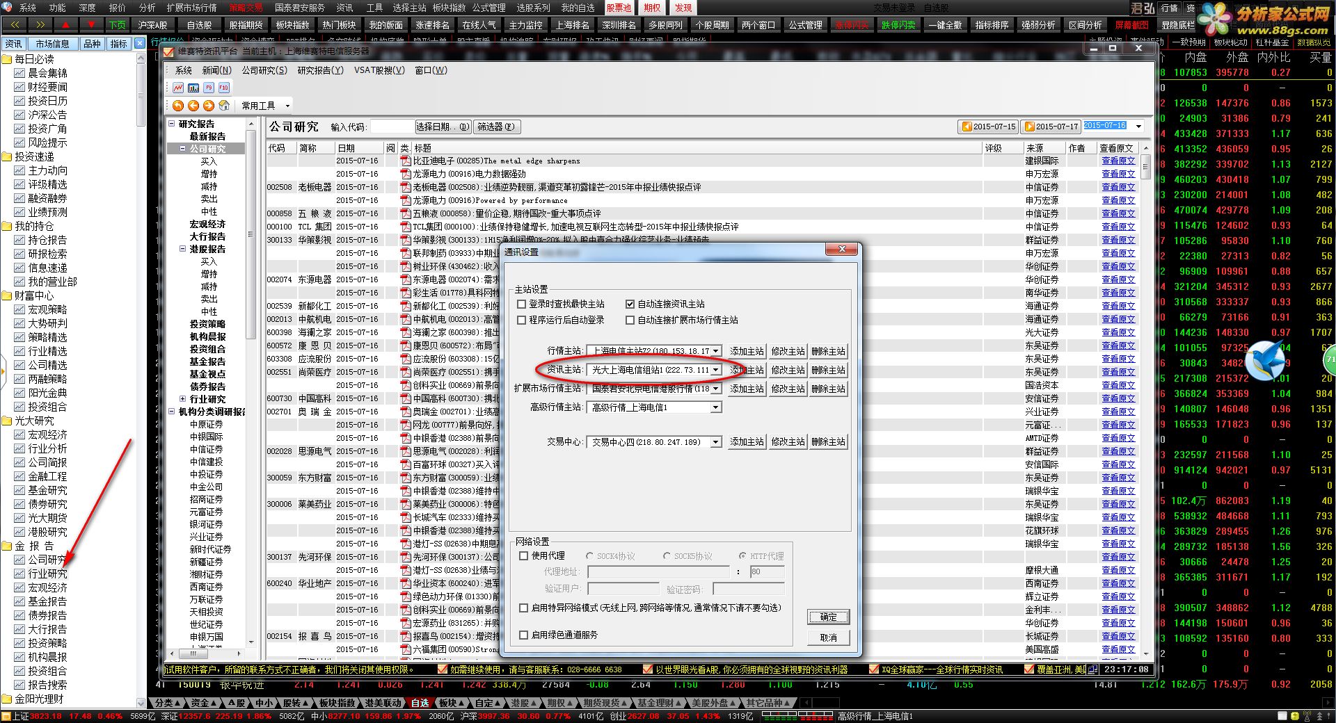Click 筛选器(F) button
Image resolution: width=1336 pixels, height=723 pixels.
(496, 127)
